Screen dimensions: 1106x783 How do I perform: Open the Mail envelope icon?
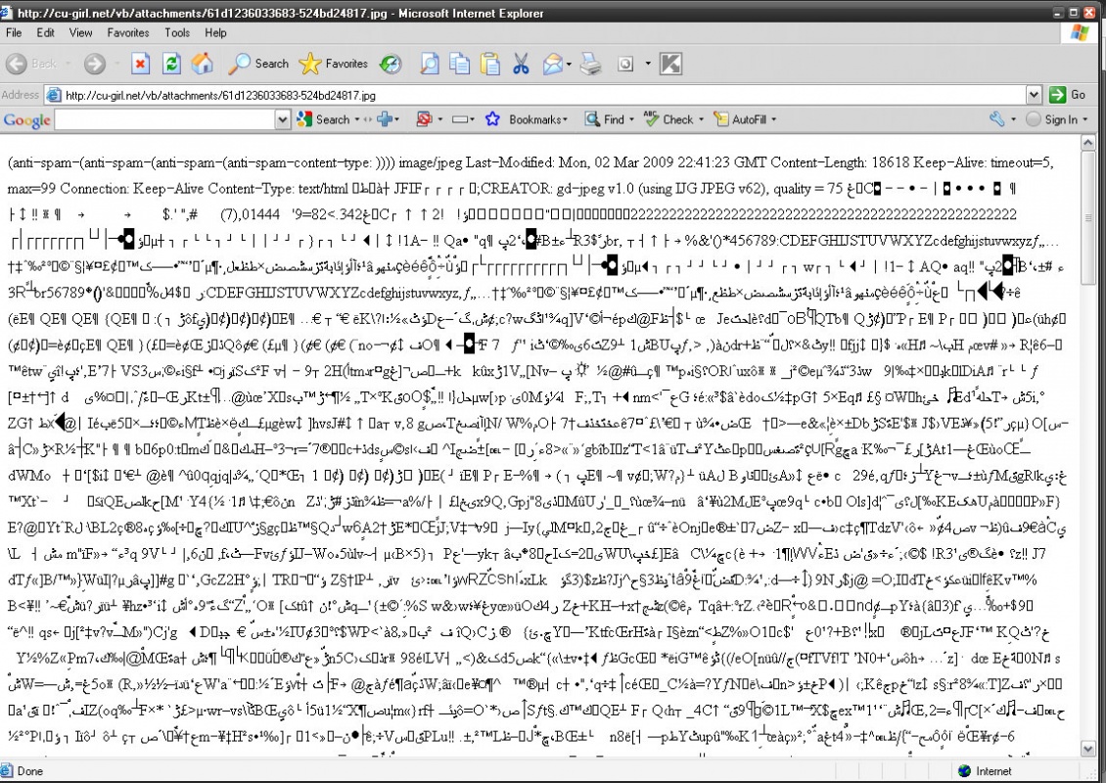553,64
